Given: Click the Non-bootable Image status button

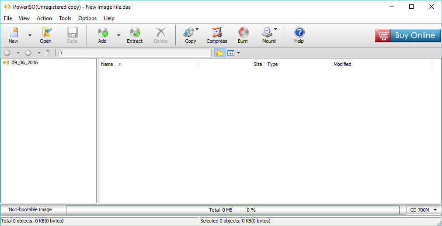Looking at the screenshot, I should [30, 210].
